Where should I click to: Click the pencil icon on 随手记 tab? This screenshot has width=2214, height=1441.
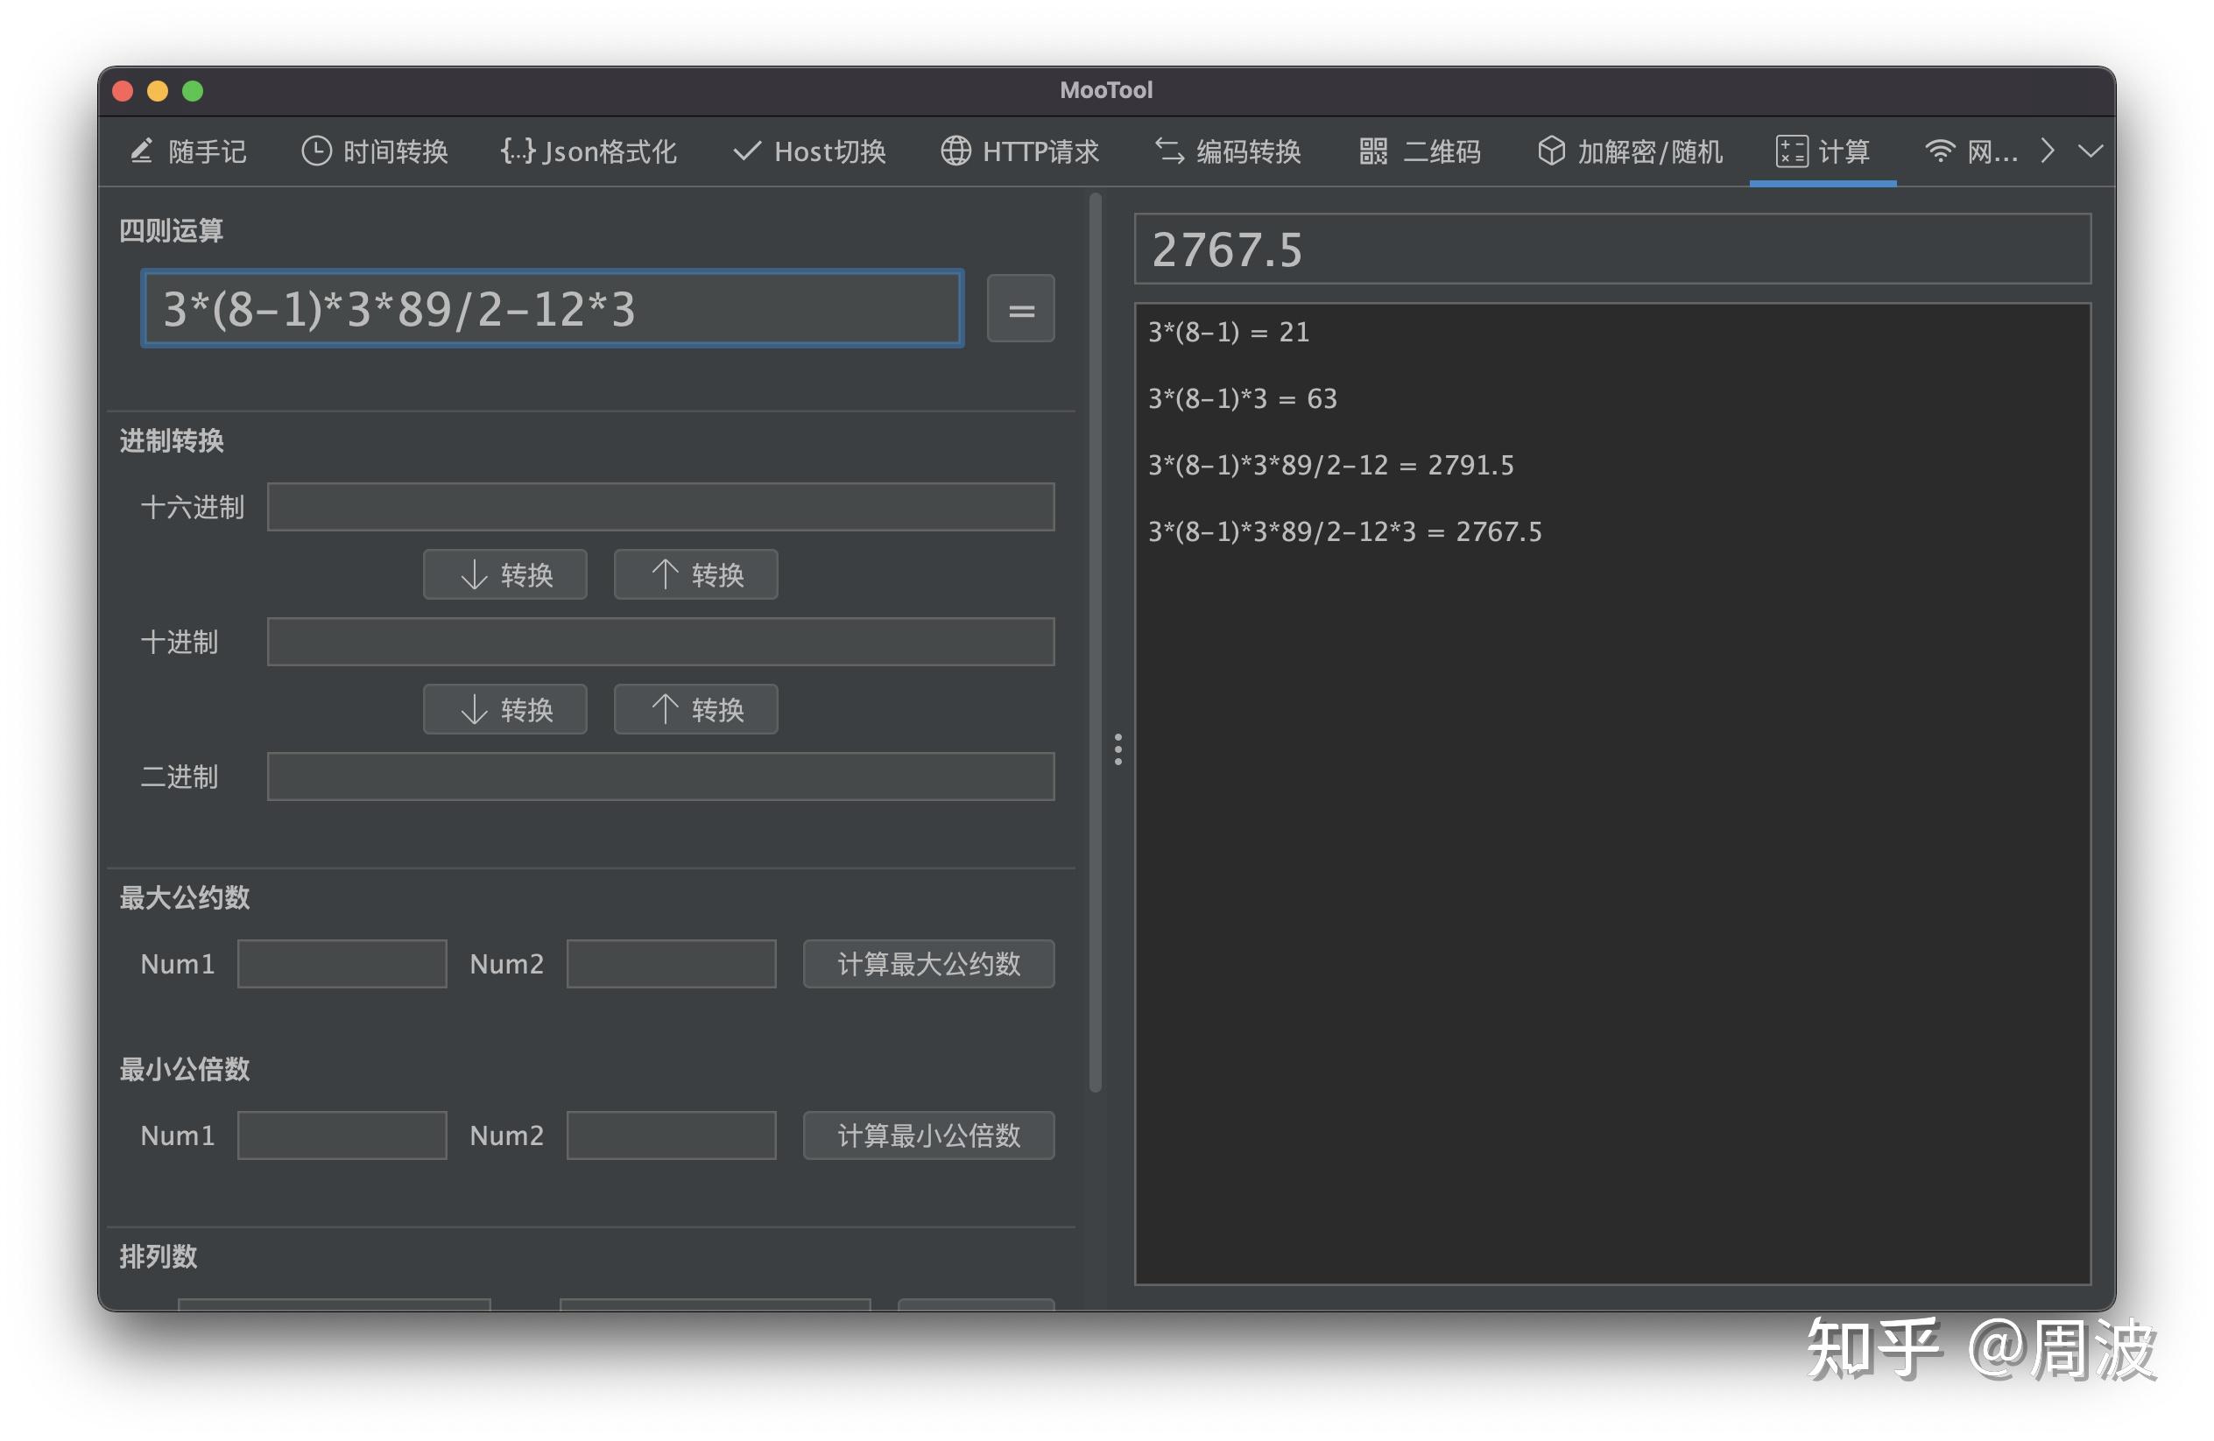(141, 151)
